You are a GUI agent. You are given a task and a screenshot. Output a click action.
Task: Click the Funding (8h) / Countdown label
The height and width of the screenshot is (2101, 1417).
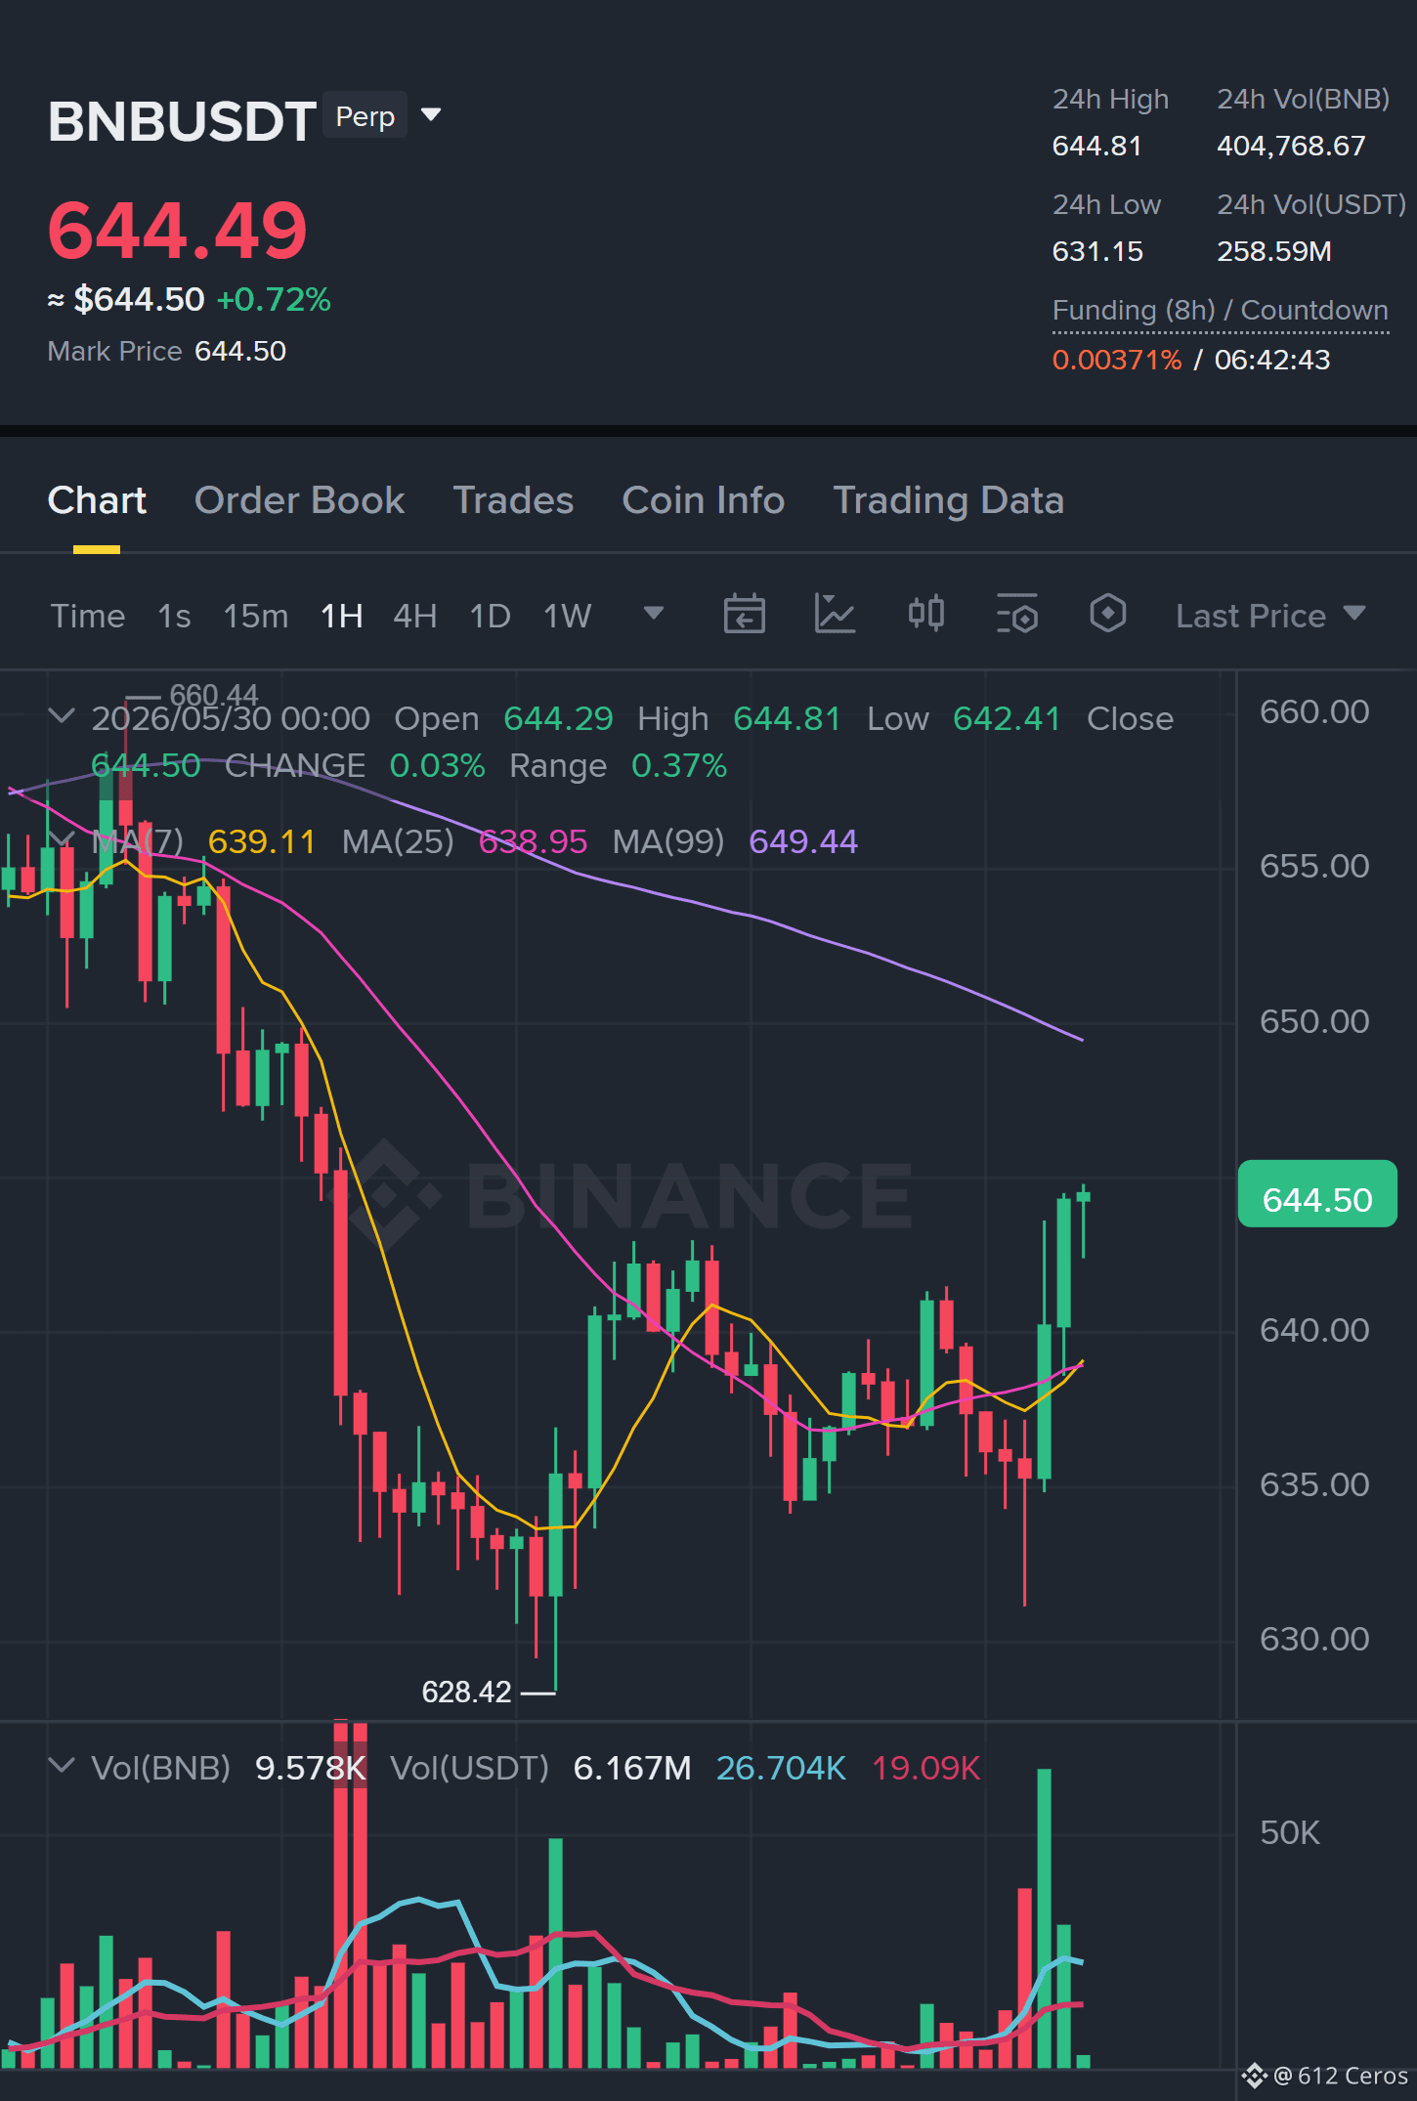(1220, 310)
